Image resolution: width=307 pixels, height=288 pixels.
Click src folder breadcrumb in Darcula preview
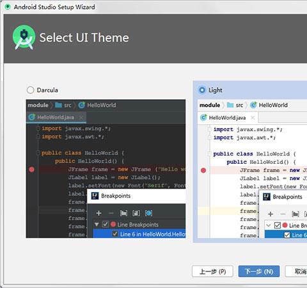[x=63, y=105]
